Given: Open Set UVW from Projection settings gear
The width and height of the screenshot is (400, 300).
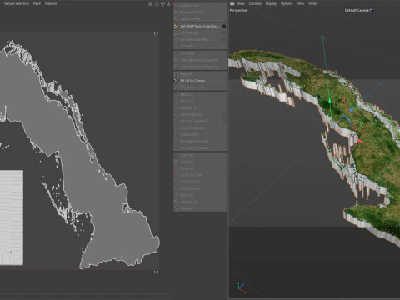Looking at the screenshot, I should 224,26.
